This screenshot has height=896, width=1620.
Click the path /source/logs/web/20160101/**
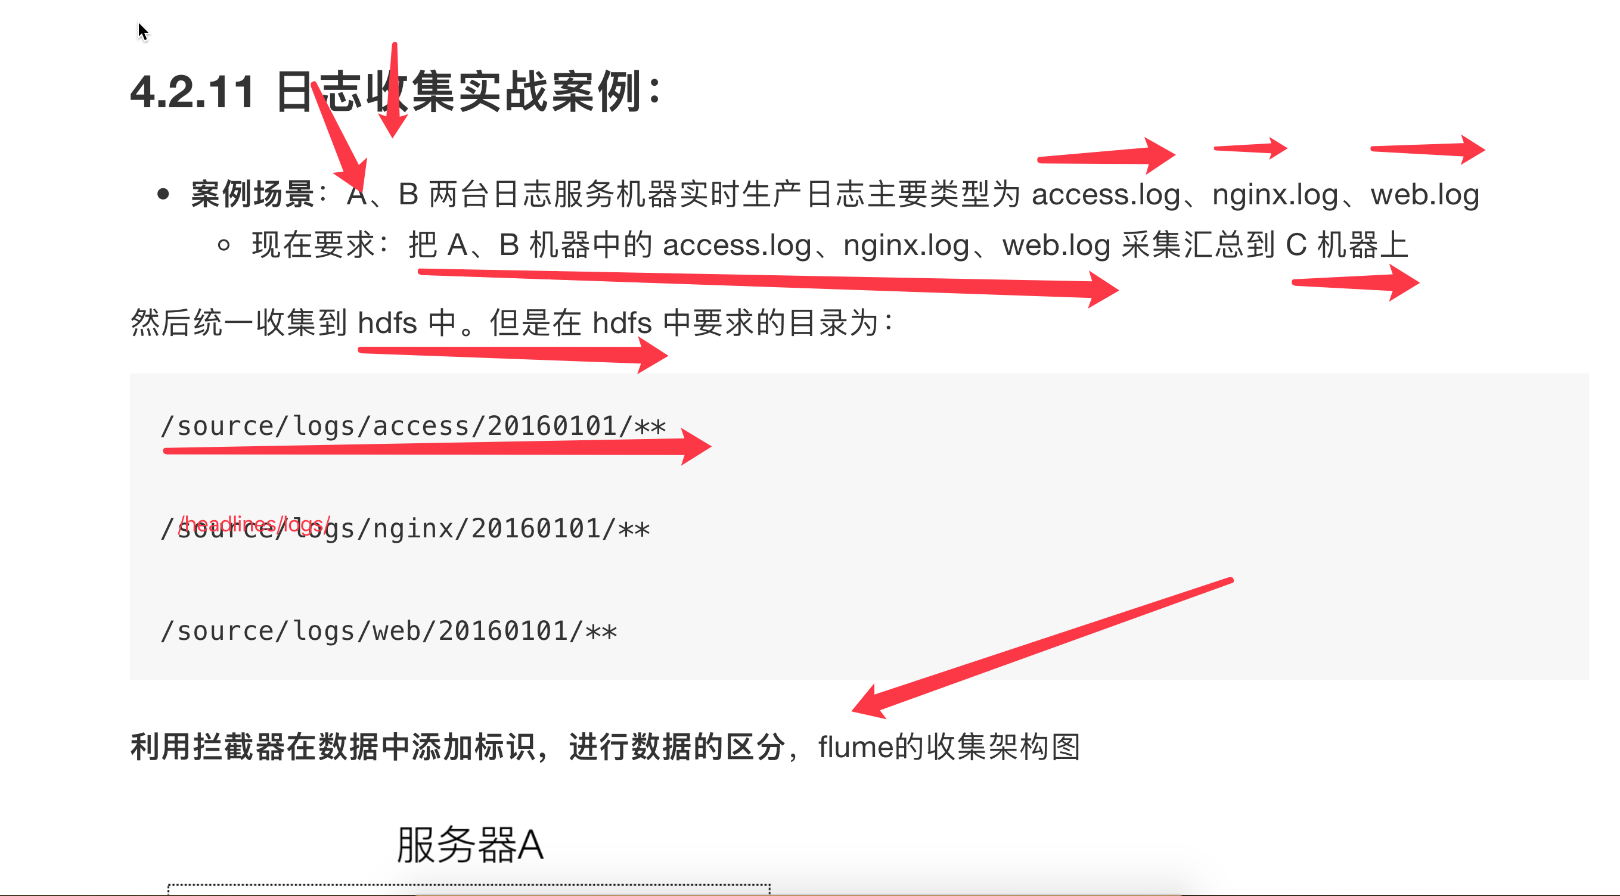pyautogui.click(x=389, y=631)
